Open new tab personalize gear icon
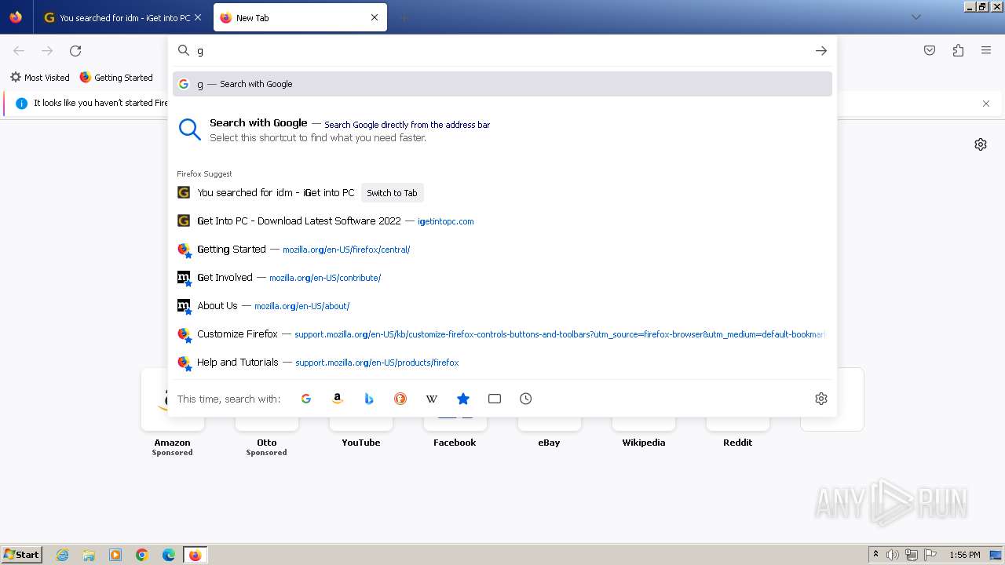Screen dimensions: 1005x565 (x=981, y=144)
